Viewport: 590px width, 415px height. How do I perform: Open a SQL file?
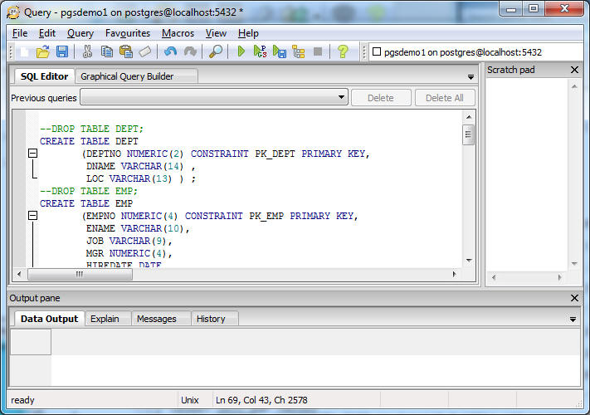coord(43,51)
